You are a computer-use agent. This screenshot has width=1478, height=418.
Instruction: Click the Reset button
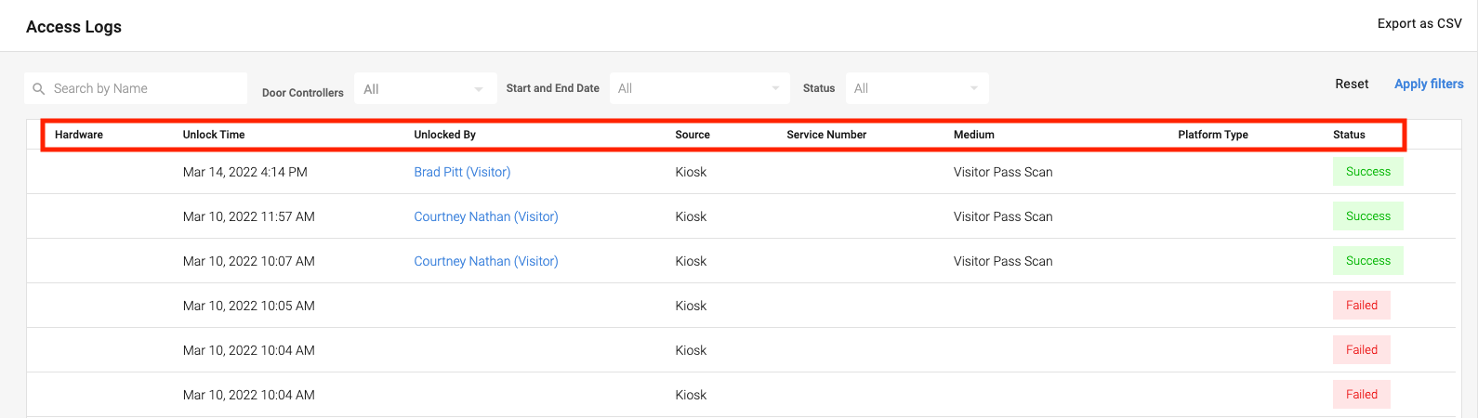(1352, 85)
